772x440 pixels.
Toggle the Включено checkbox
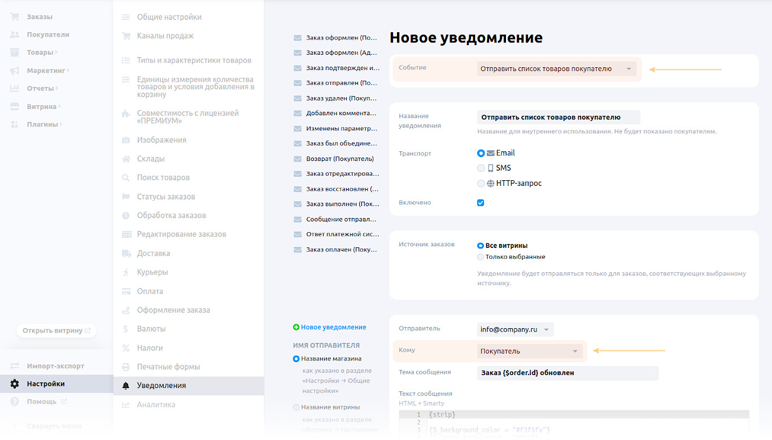click(481, 203)
